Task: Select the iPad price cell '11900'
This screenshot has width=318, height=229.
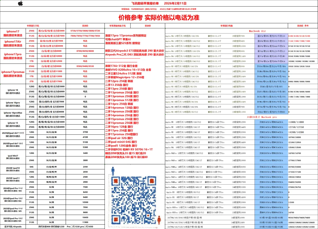Action: tap(85, 222)
